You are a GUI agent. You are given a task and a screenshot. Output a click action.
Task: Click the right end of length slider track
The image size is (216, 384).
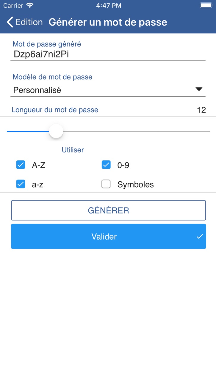[208, 131]
